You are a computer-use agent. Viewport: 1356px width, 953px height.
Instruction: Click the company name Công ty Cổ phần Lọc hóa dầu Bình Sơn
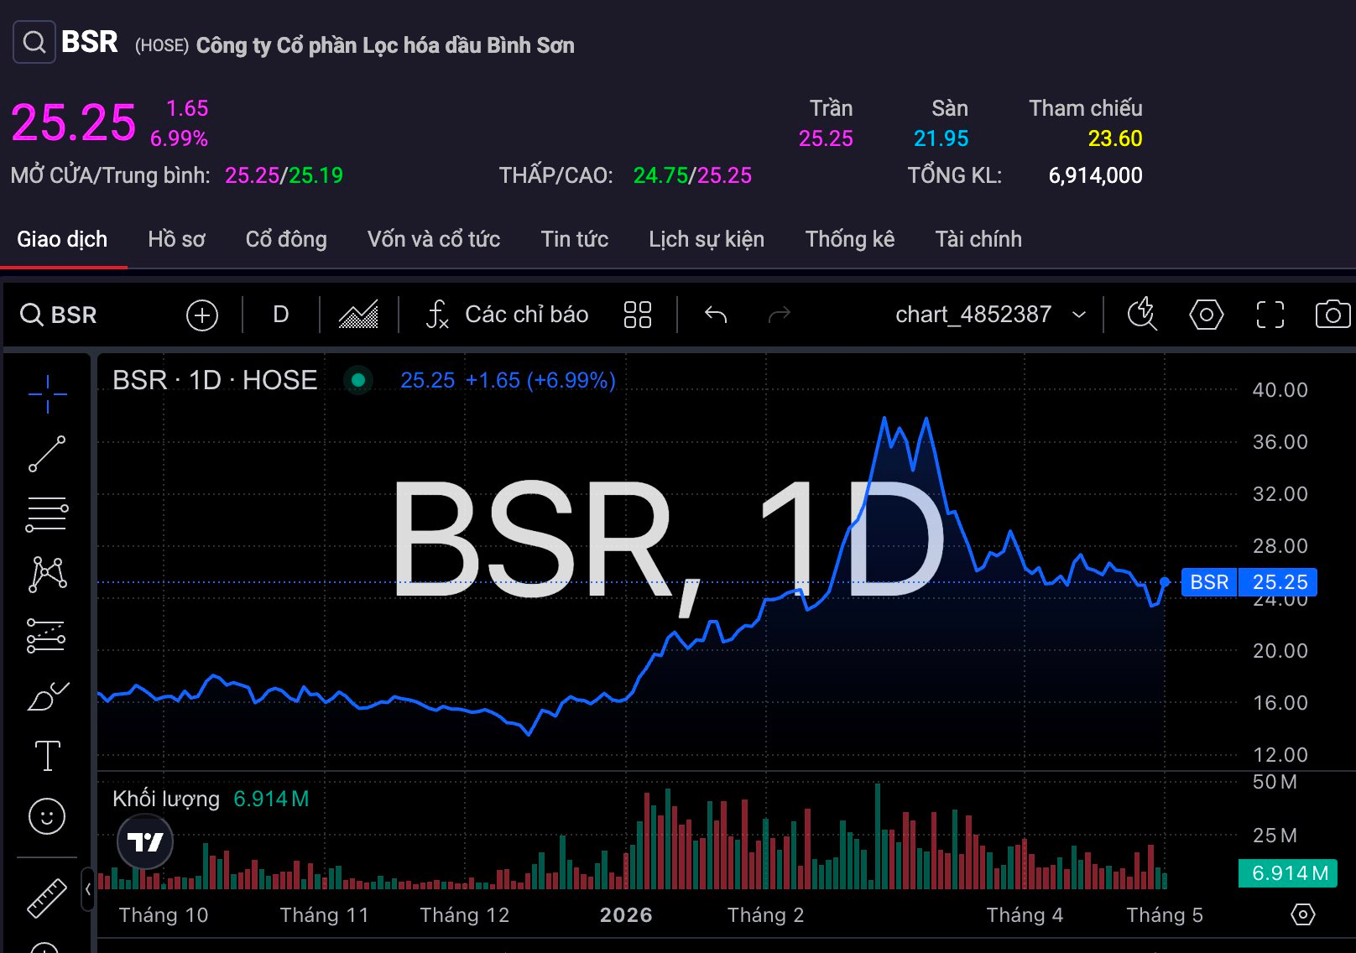point(385,45)
